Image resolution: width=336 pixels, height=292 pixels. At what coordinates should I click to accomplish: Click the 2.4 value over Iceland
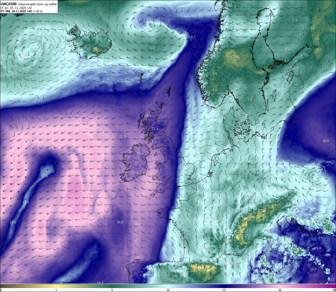(x=94, y=48)
